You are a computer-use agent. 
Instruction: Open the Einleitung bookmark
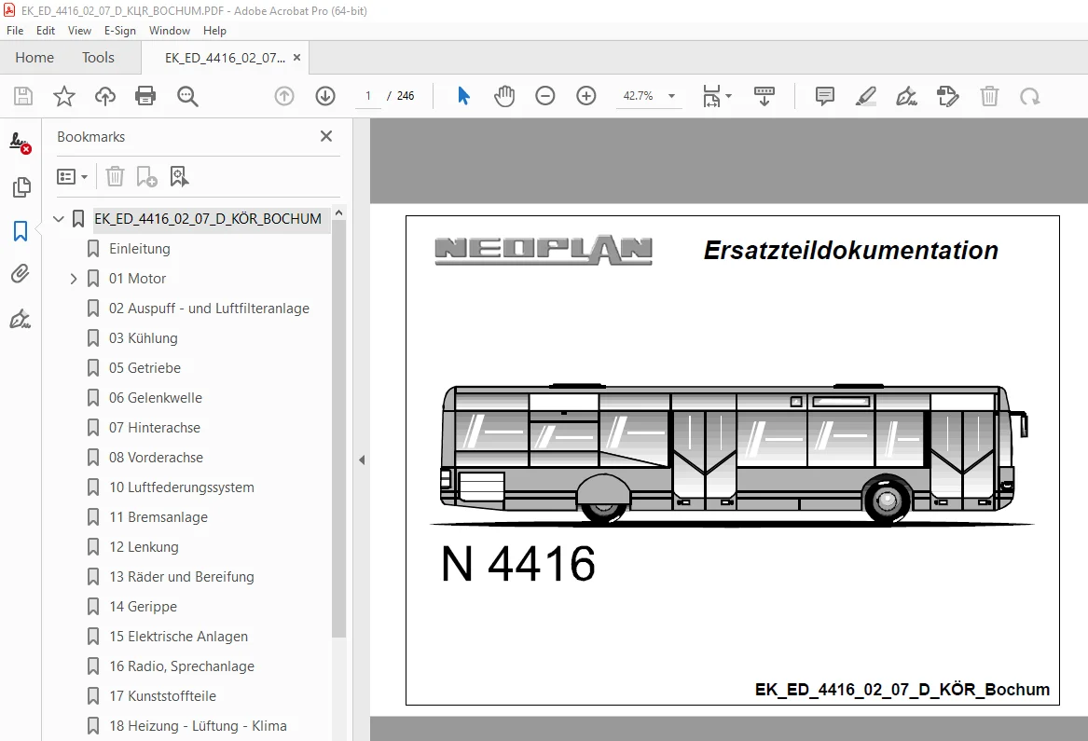pos(140,248)
